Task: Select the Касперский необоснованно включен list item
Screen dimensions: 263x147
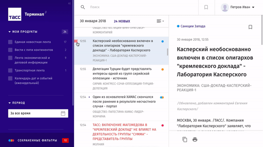Action: tap(121, 51)
